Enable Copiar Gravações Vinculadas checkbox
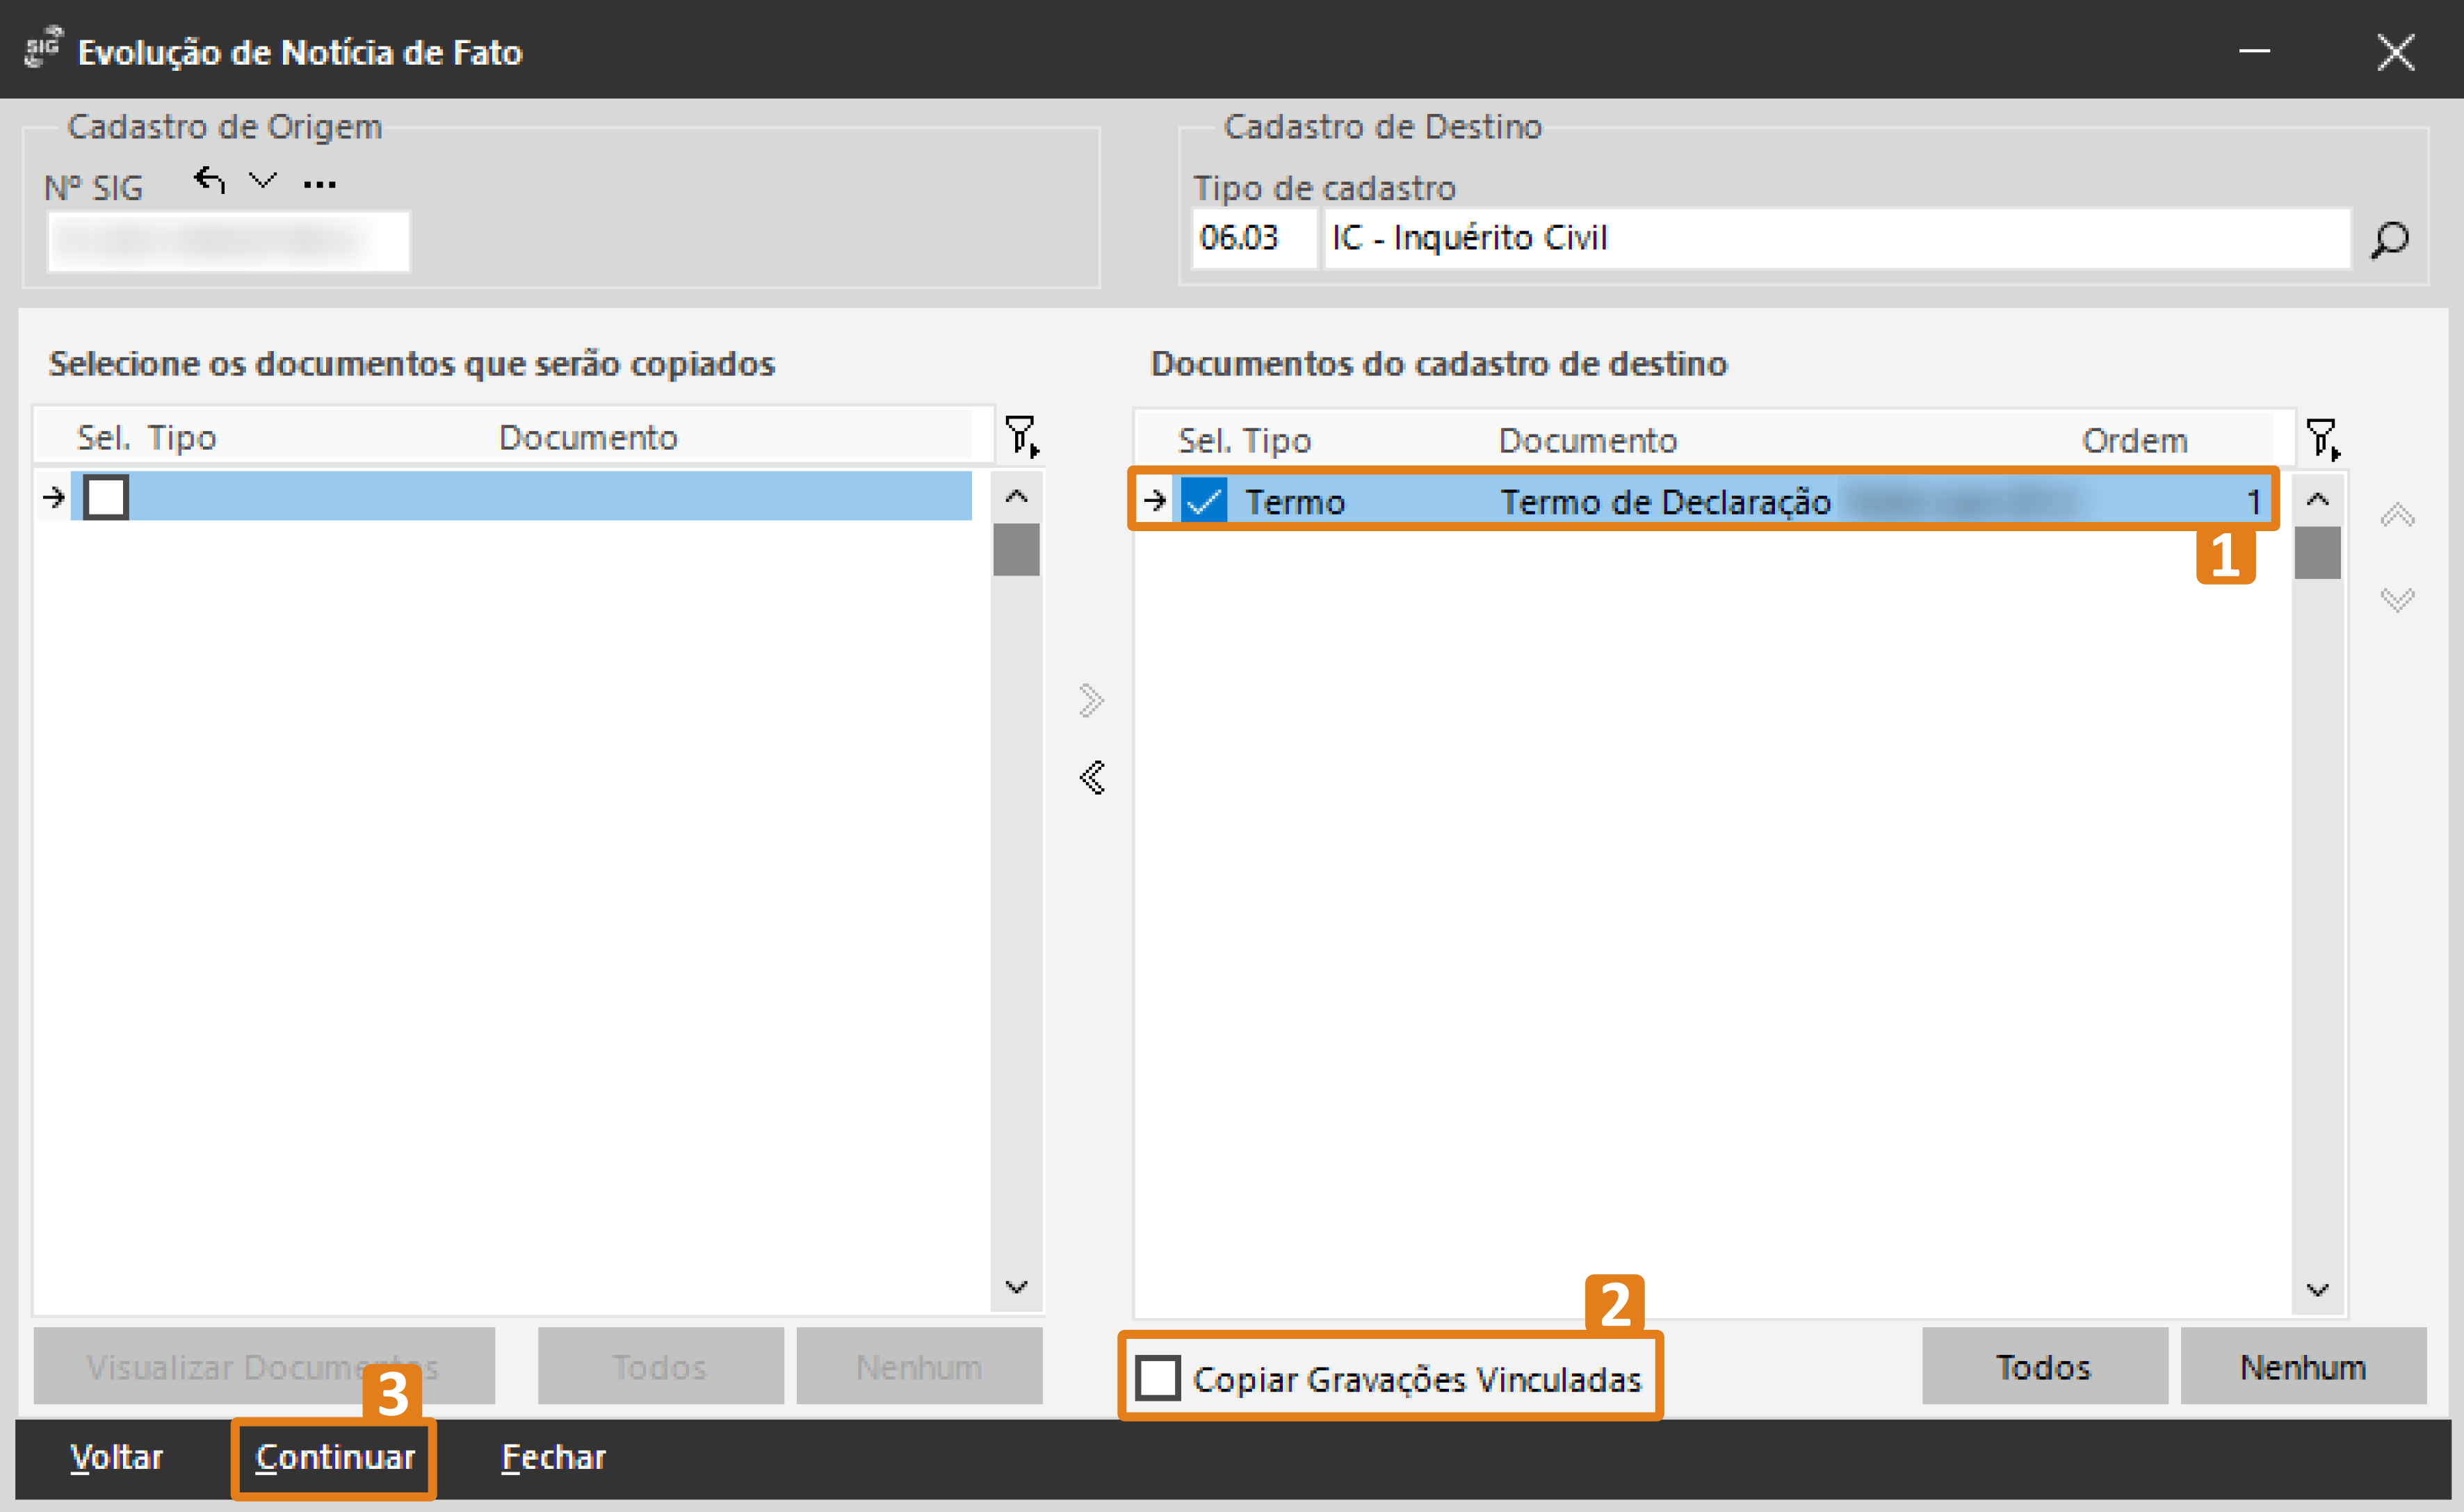The width and height of the screenshot is (2464, 1512). [x=1158, y=1378]
